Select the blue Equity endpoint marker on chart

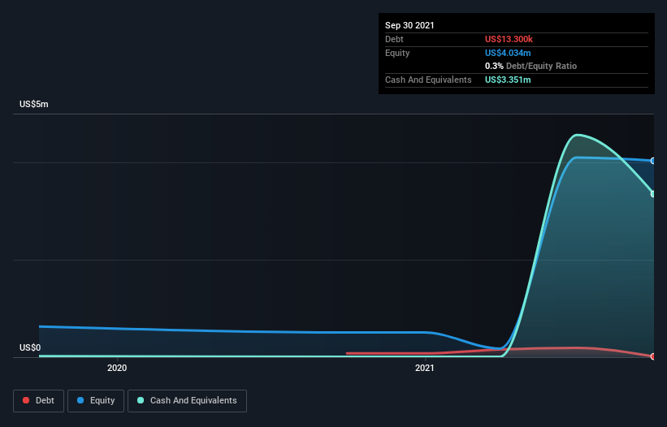click(x=653, y=161)
